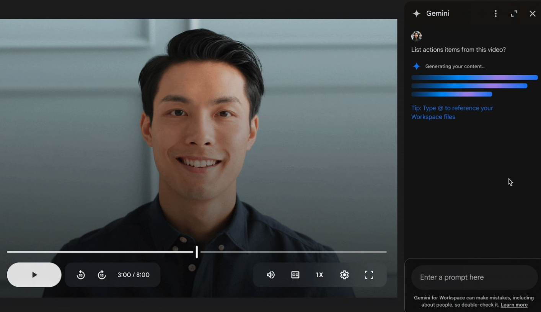This screenshot has width=541, height=312.
Task: Skip forward 10 seconds
Action: 102,275
